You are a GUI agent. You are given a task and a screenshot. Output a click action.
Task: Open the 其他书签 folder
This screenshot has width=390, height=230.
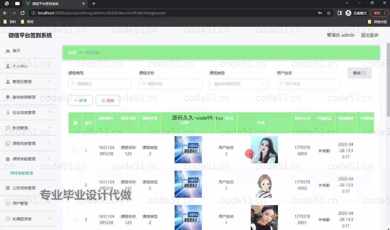click(378, 22)
